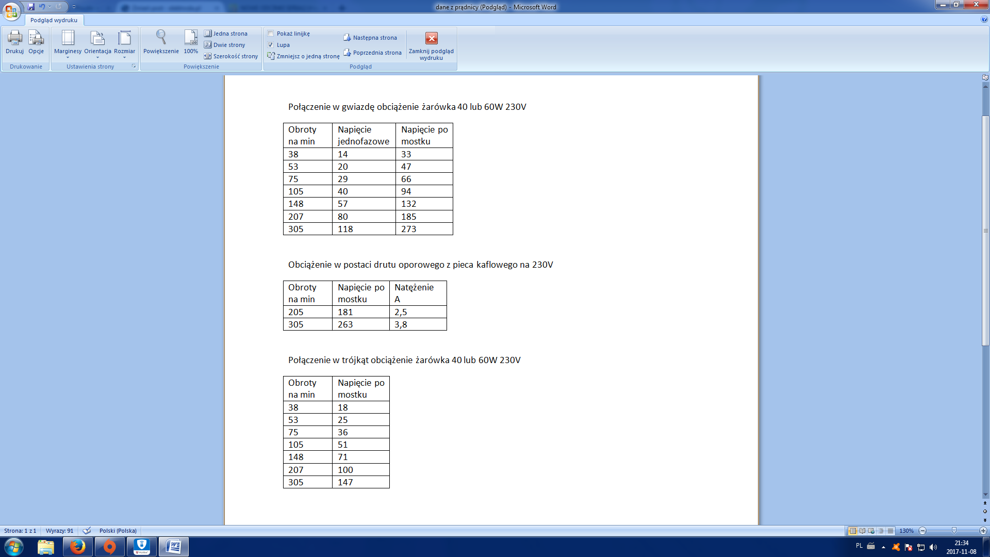Expand the Rozmiar paper size dropdown
This screenshot has height=557, width=990.
[124, 43]
